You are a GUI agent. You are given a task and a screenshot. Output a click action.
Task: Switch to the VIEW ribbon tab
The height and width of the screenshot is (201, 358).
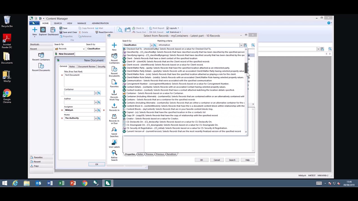[69, 23]
